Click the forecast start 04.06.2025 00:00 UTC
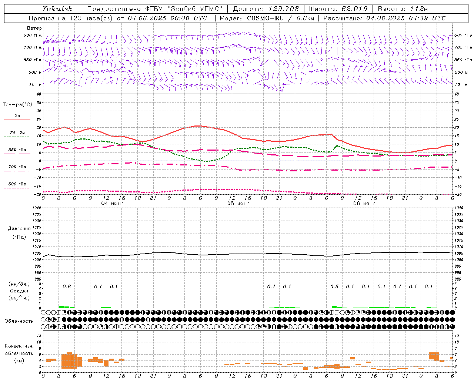Image resolution: width=474 pixels, height=379 pixels. click(167, 18)
